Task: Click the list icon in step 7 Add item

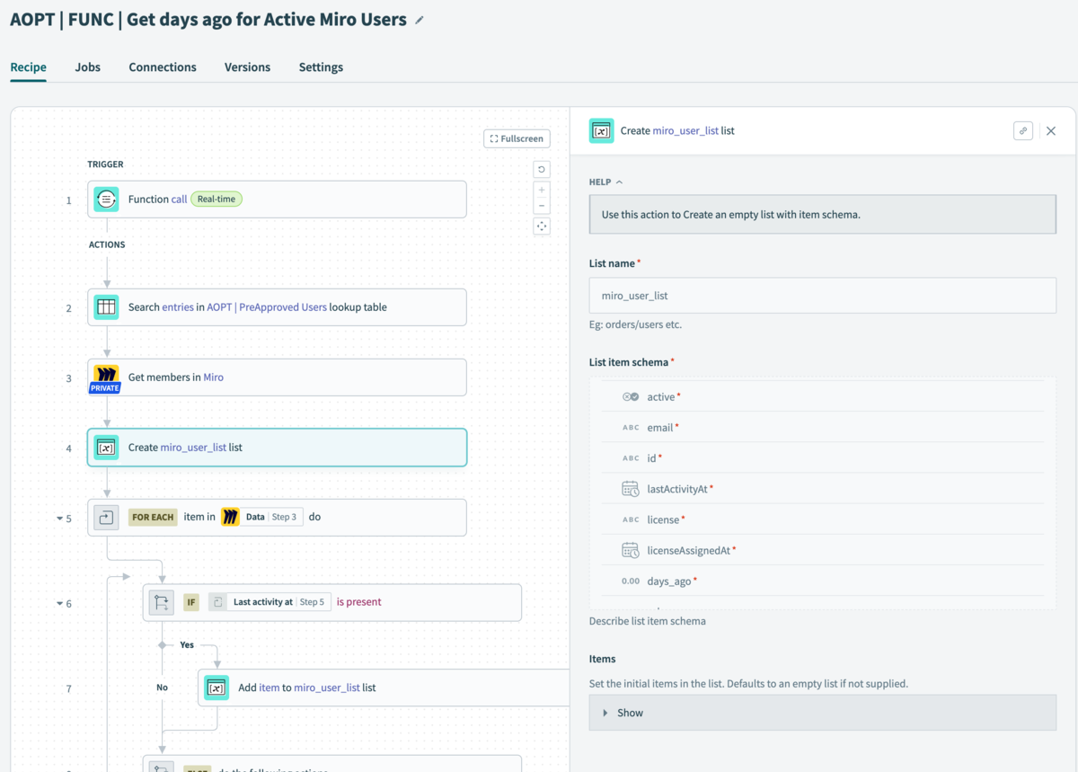Action: click(x=216, y=688)
